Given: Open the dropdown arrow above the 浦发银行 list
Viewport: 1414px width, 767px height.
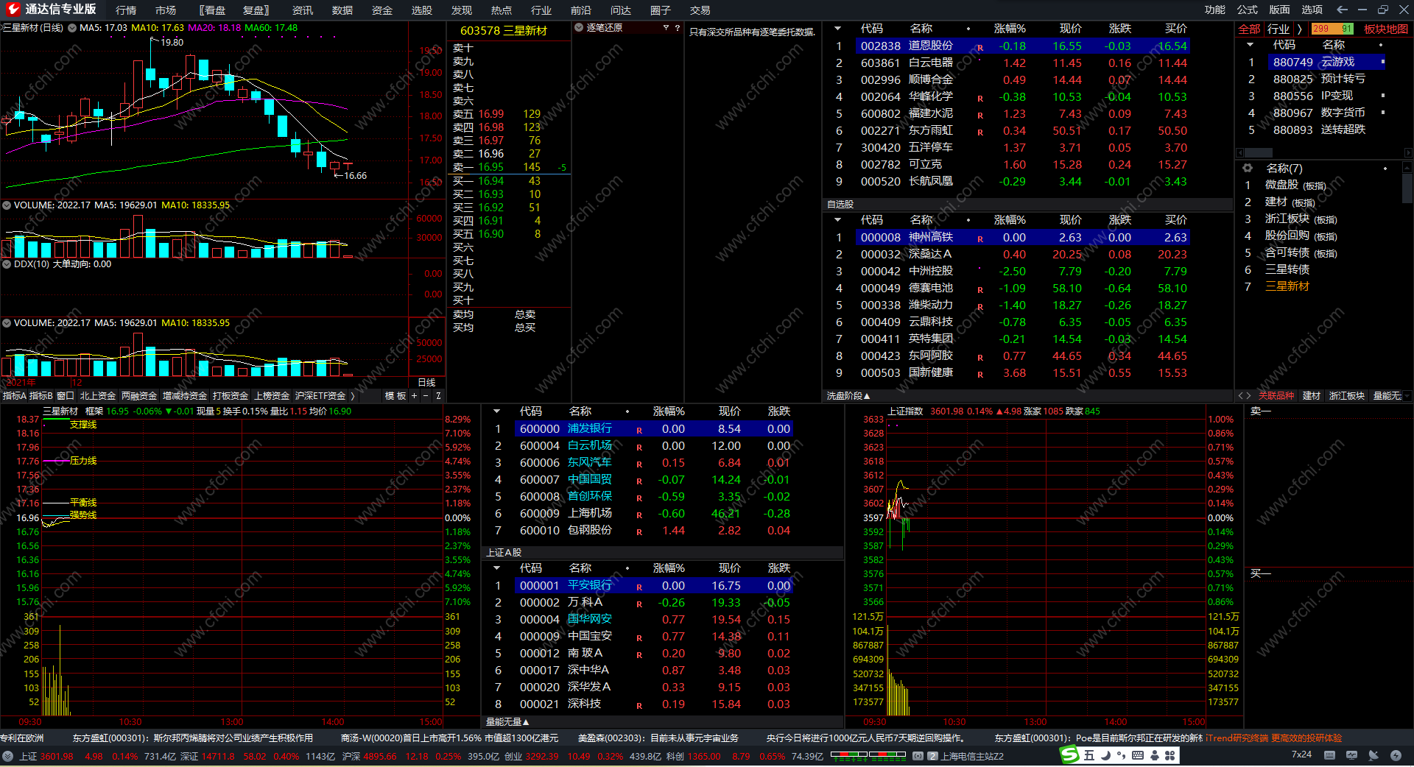Looking at the screenshot, I should [x=497, y=411].
